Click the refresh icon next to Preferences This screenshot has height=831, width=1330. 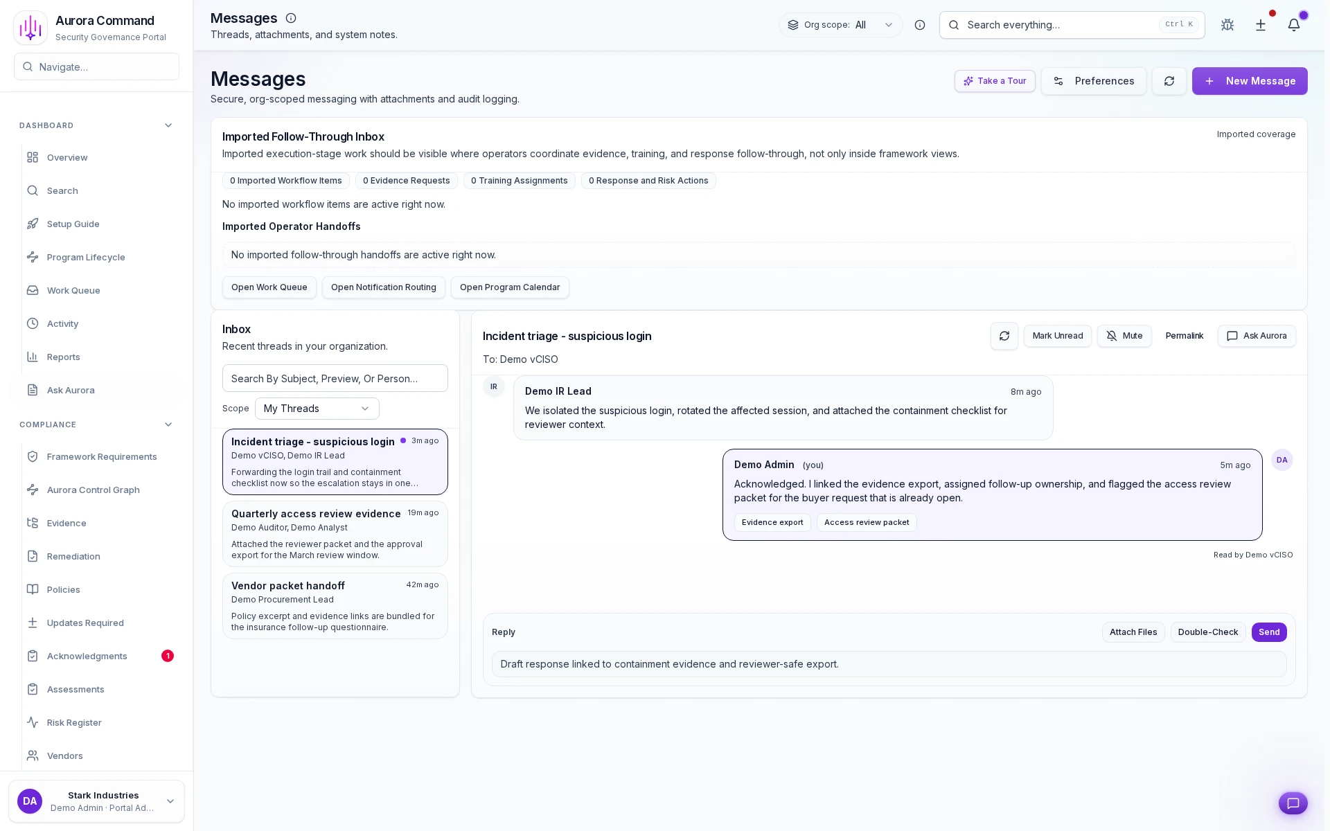pyautogui.click(x=1169, y=81)
